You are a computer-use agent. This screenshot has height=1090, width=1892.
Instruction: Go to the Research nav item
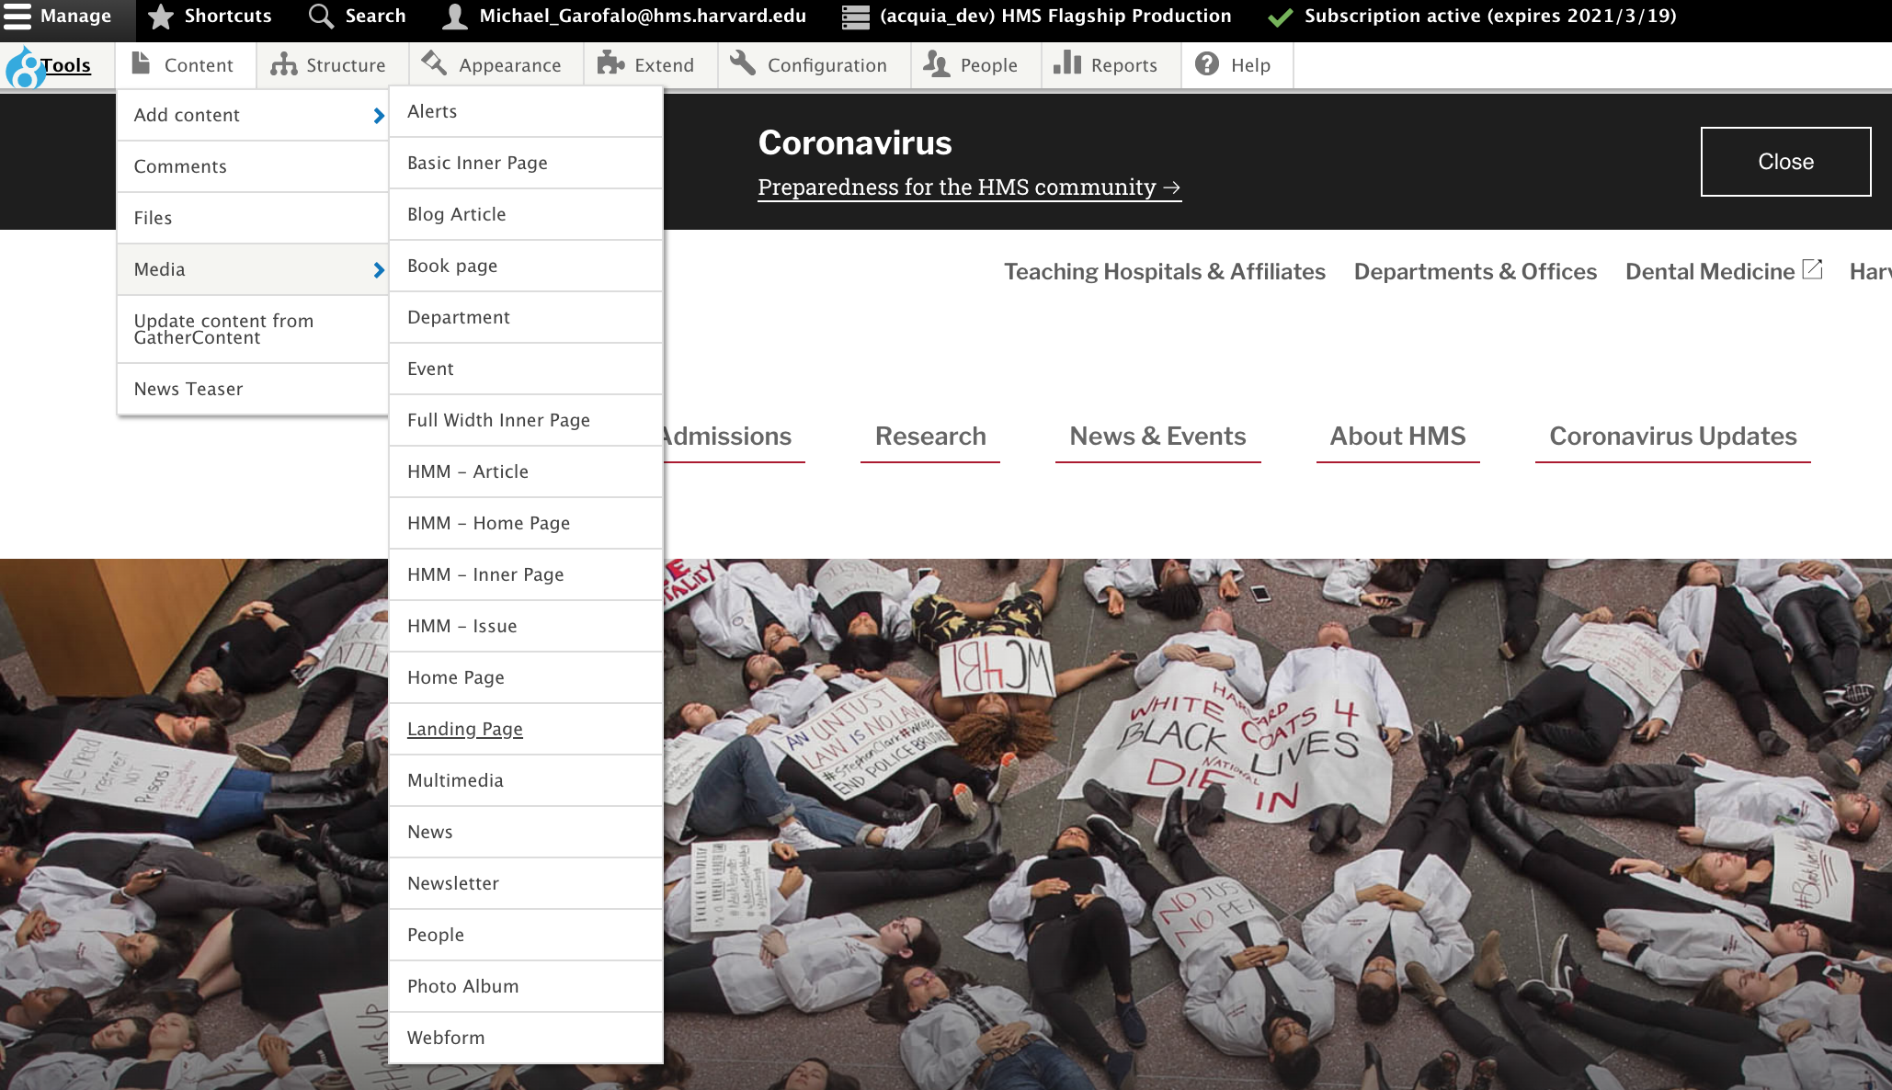[x=930, y=437]
